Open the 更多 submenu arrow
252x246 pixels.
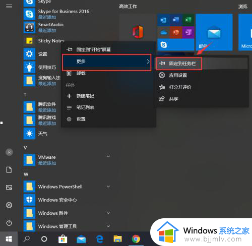pyautogui.click(x=148, y=61)
